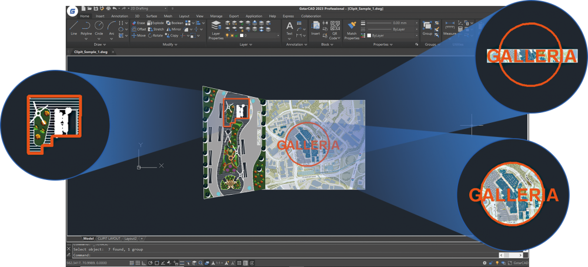Expand the Modify panel
The height and width of the screenshot is (267, 588).
click(170, 44)
